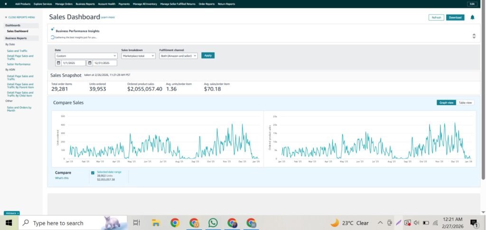Click the notifications bell icon

(472, 18)
